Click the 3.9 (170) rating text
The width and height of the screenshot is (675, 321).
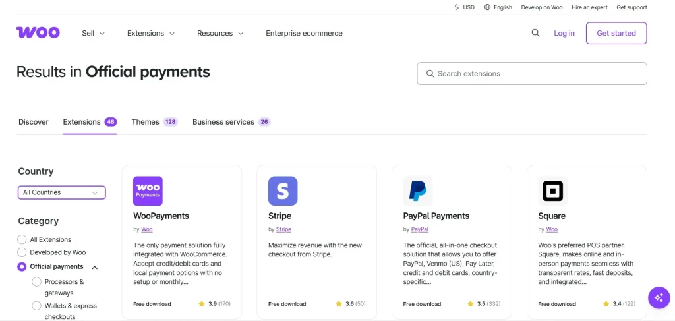[220, 304]
